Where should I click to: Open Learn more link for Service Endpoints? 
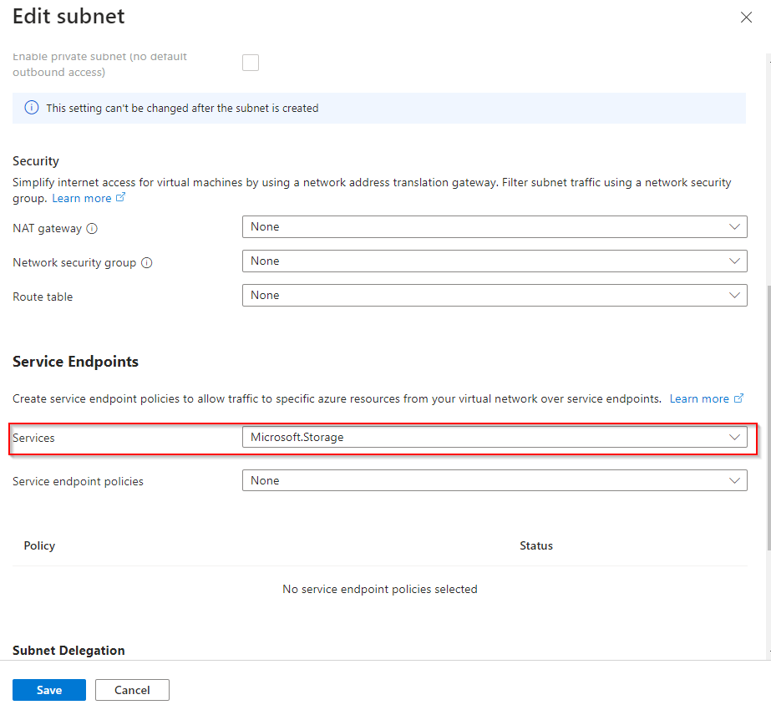tap(699, 398)
